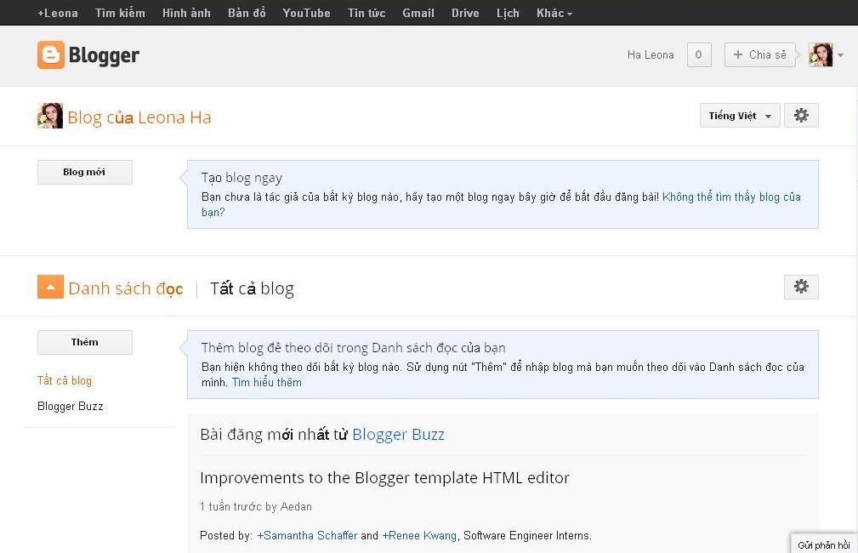Click the Gửi phản hồi feedback button
Screen dimensions: 858x553
tap(823, 545)
